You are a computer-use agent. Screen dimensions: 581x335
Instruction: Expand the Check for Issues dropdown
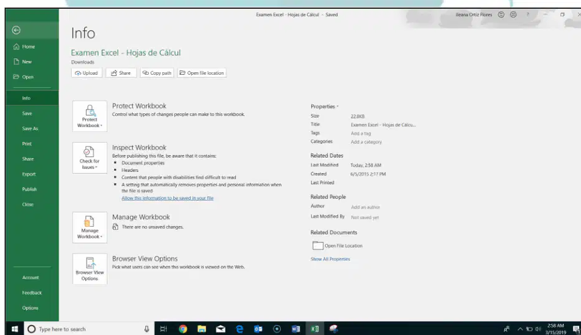click(90, 158)
